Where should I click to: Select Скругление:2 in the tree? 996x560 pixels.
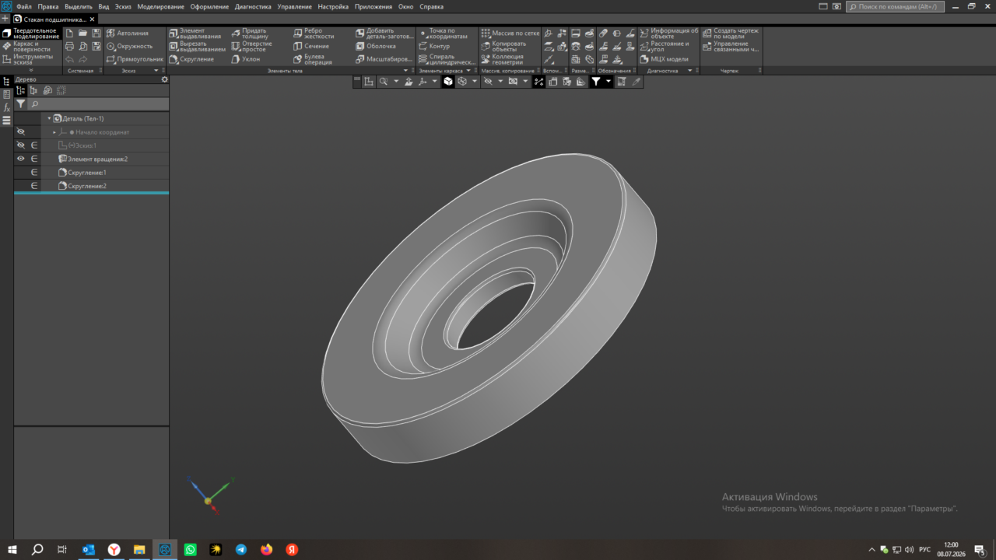[87, 186]
